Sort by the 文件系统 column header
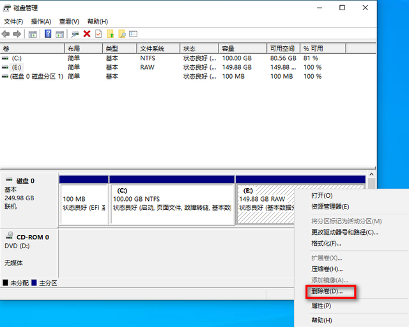 [x=158, y=49]
